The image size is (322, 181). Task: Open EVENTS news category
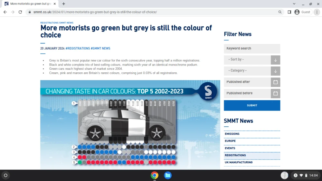click(230, 148)
